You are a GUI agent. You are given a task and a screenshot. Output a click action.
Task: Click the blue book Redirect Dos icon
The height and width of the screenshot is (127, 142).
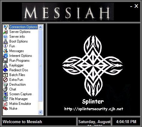pyautogui.click(x=5, y=70)
